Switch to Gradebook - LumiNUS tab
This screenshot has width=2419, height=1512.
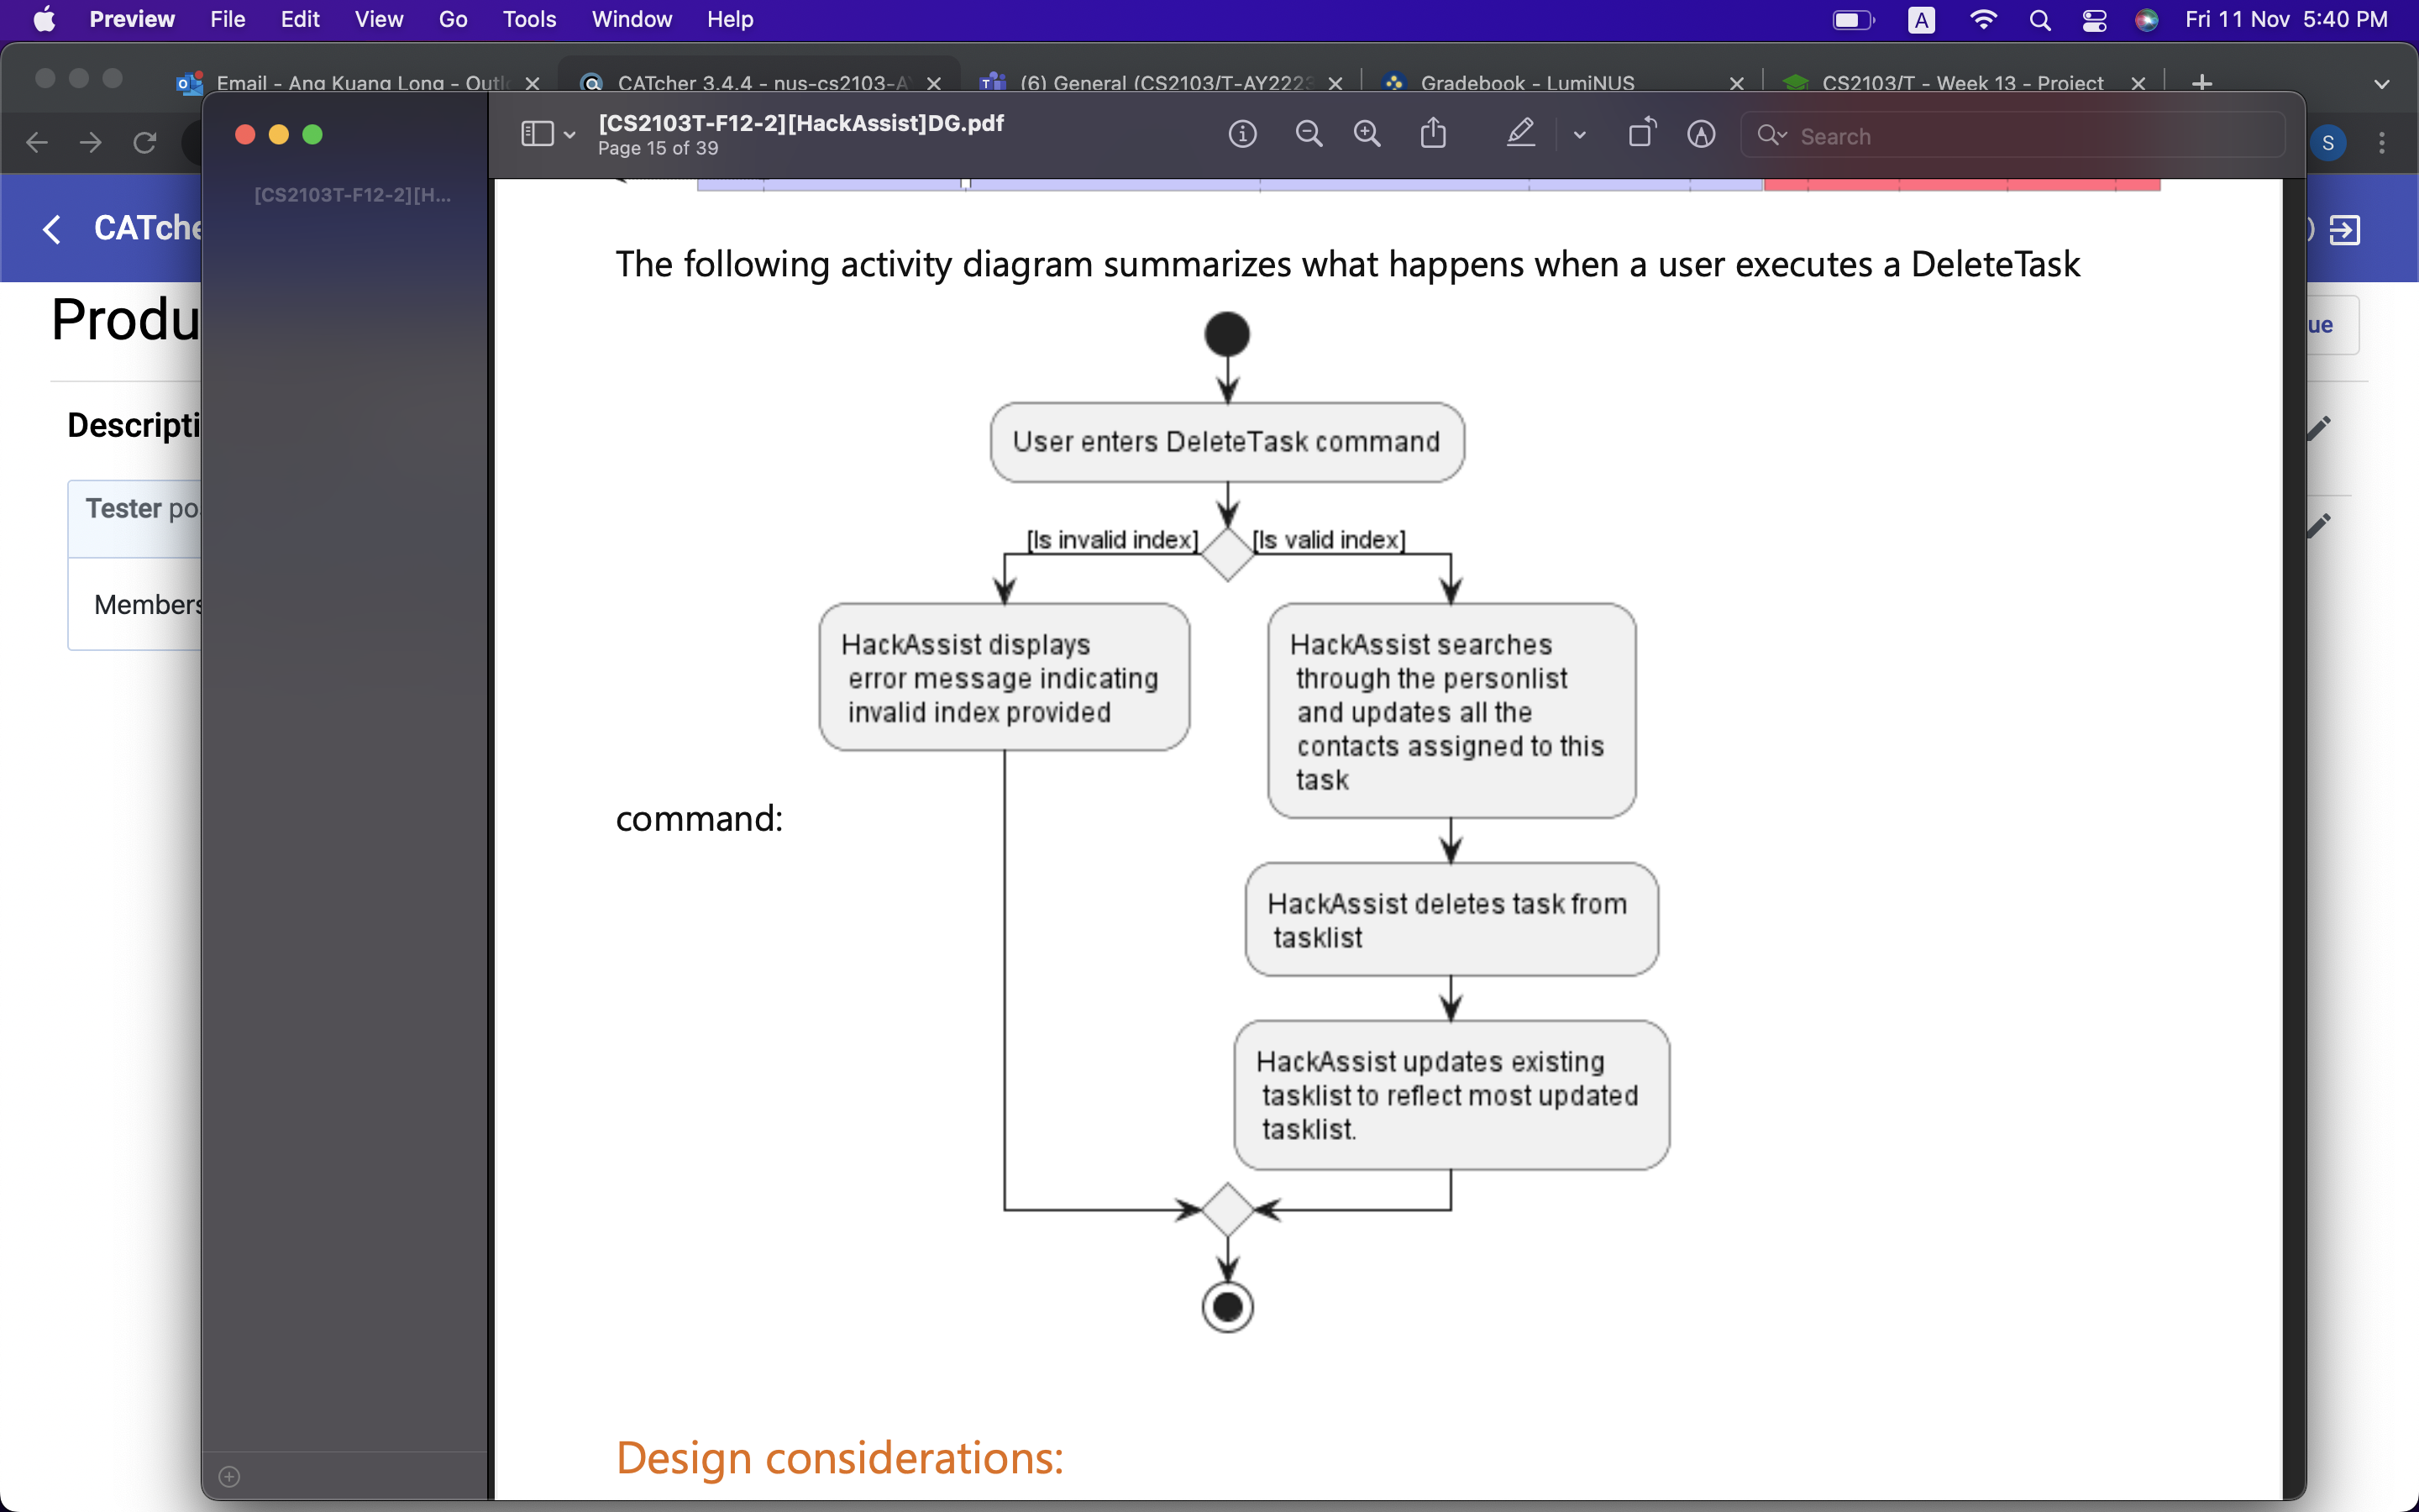tap(1526, 83)
